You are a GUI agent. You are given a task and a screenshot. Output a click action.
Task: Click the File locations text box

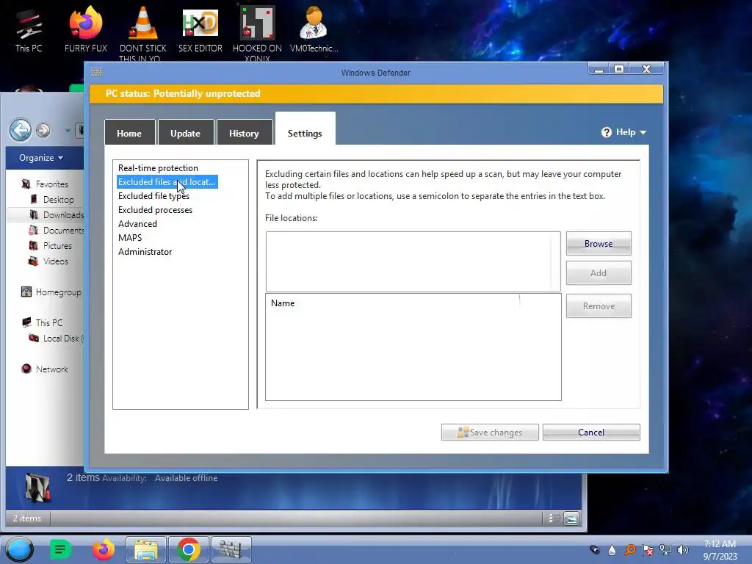click(x=413, y=261)
